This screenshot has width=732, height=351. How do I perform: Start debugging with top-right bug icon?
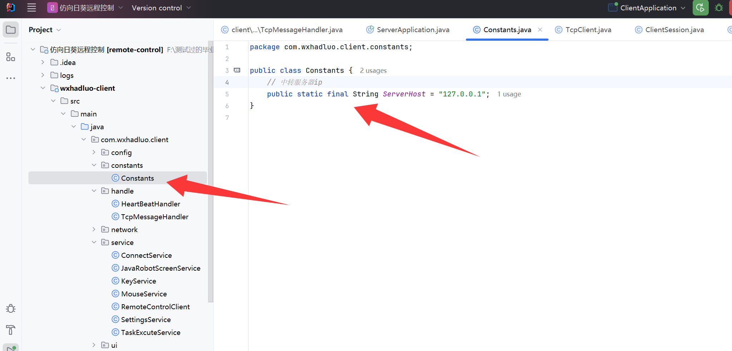[719, 7]
